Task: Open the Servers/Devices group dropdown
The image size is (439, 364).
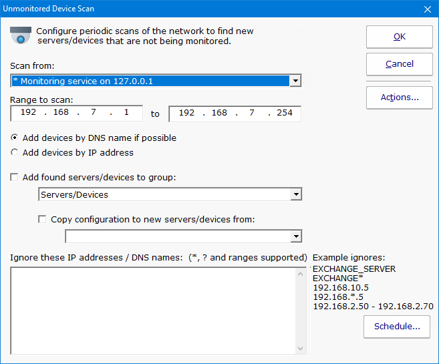Action: 295,194
